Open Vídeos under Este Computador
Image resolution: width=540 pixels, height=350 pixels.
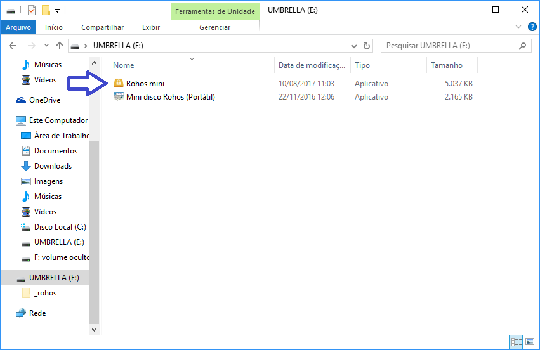(39, 212)
